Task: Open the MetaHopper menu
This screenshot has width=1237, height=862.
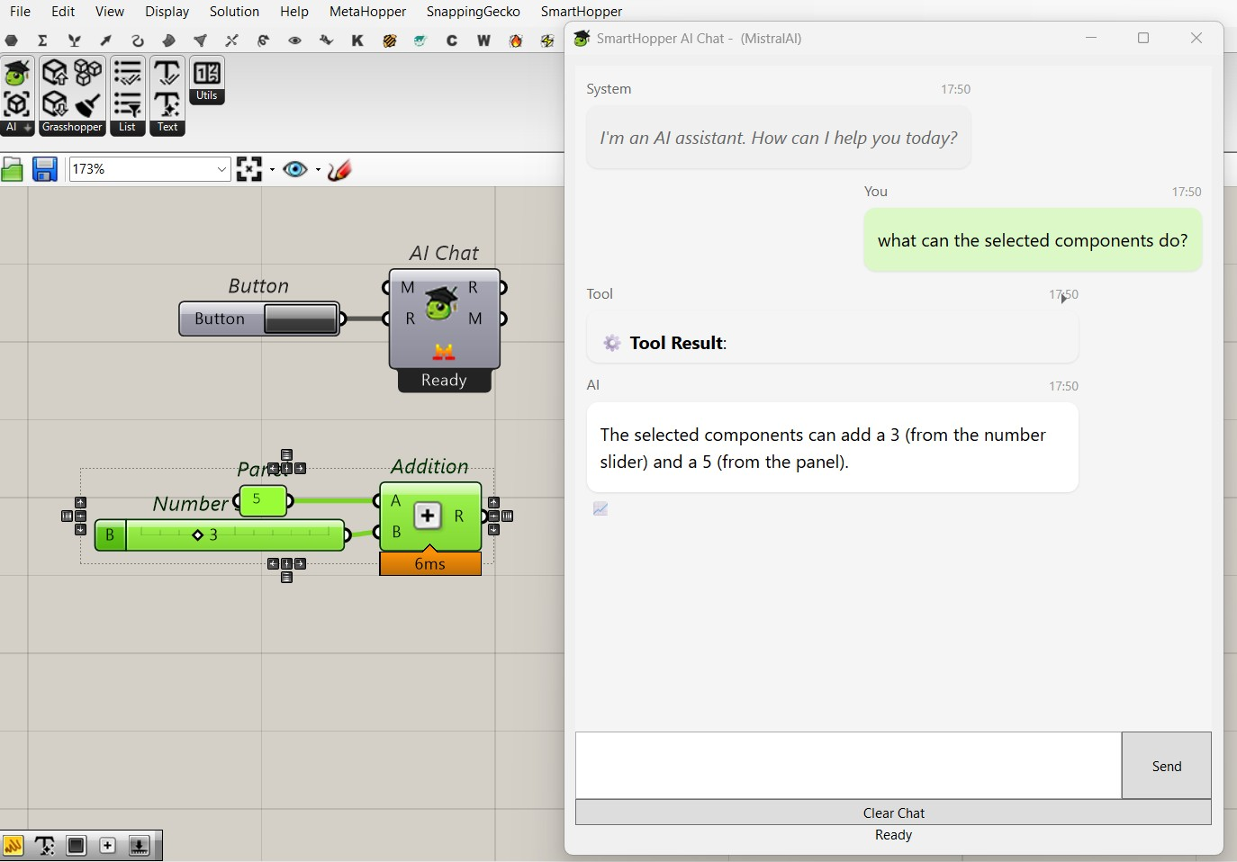Action: pos(367,12)
